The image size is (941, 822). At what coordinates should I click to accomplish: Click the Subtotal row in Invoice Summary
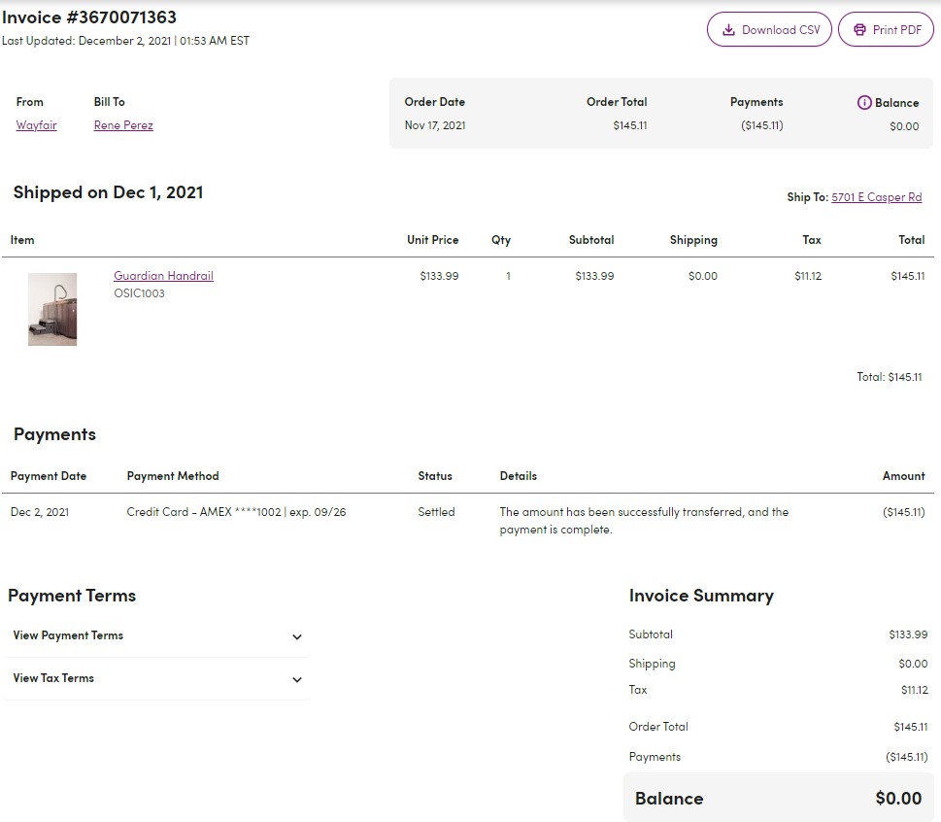pos(778,634)
